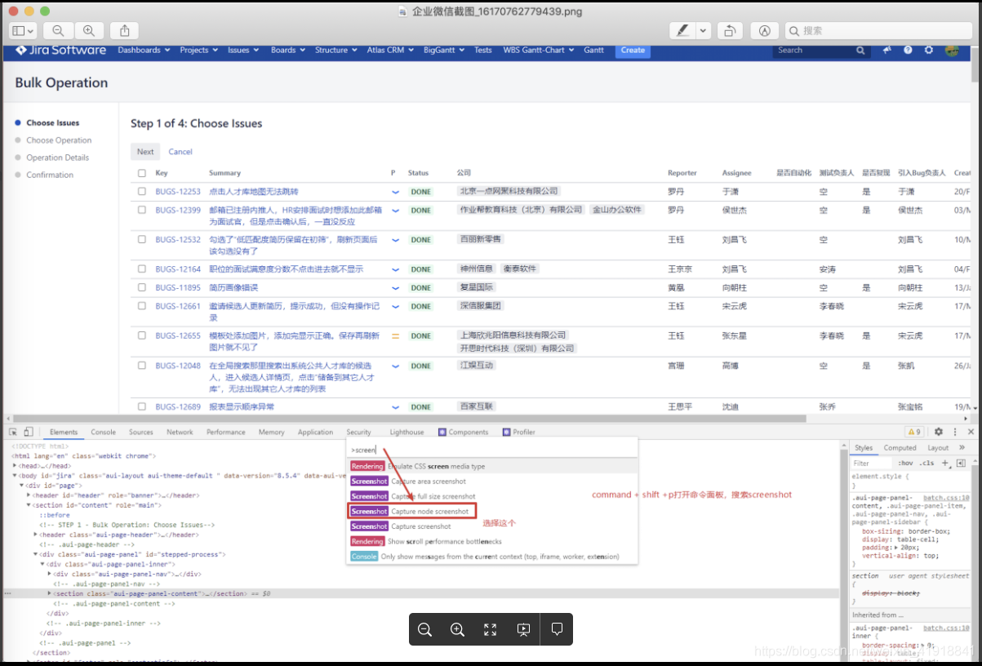Screen dimensions: 982x666
Task: Zoom in using Preview's toolbar button
Action: point(89,30)
